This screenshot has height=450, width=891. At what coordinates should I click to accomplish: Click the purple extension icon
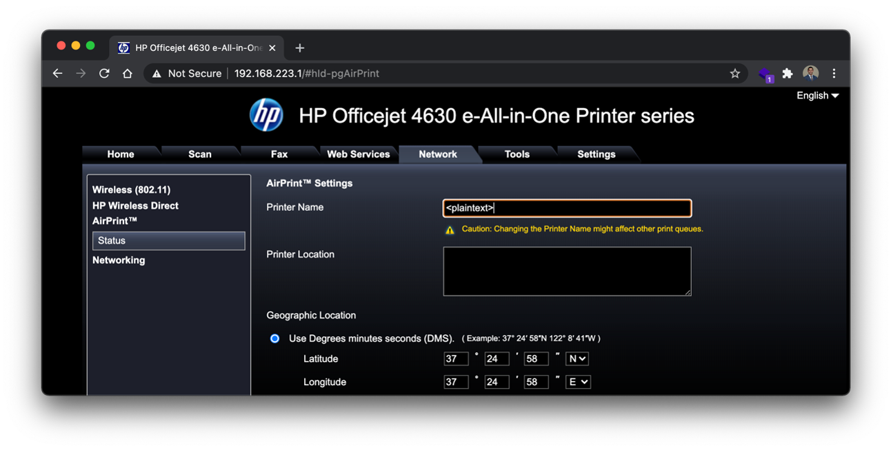tap(765, 74)
